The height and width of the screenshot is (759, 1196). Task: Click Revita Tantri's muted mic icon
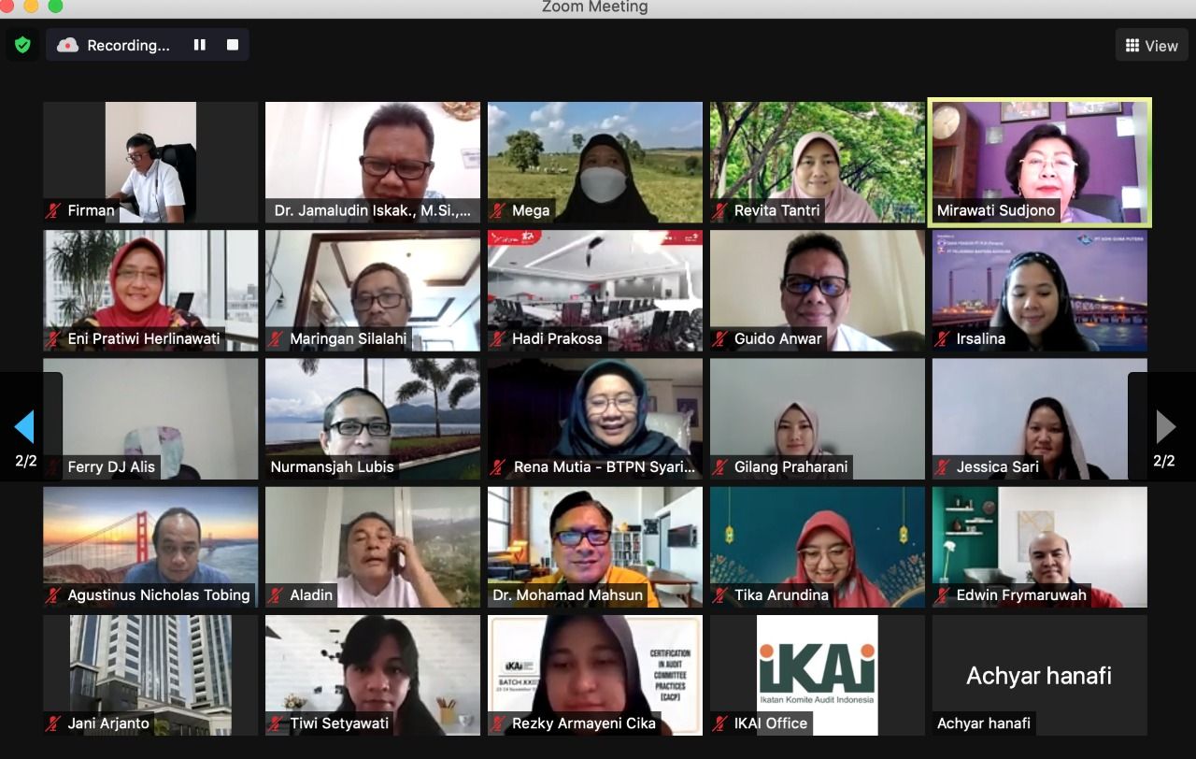point(721,210)
